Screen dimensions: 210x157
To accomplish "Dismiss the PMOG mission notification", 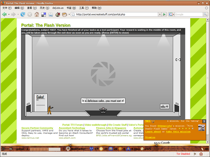I will 150,137.
